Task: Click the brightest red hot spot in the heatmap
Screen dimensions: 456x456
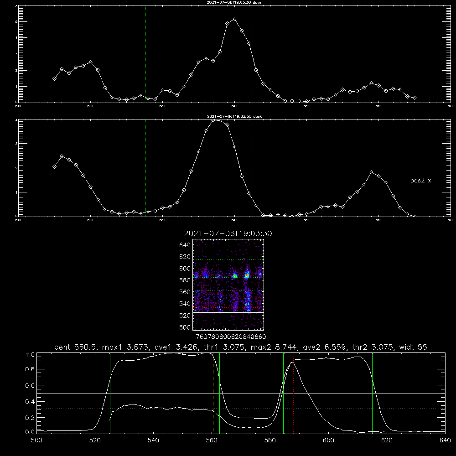Action: pyautogui.click(x=247, y=275)
